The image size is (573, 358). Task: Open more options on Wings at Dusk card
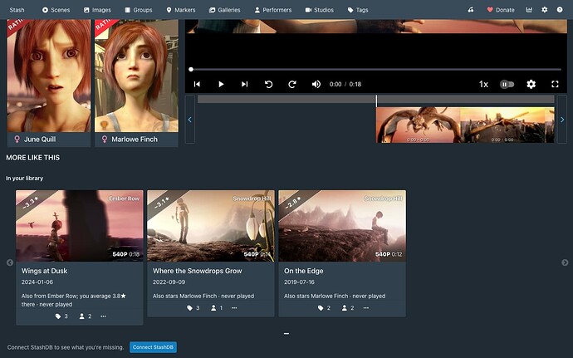pyautogui.click(x=104, y=316)
